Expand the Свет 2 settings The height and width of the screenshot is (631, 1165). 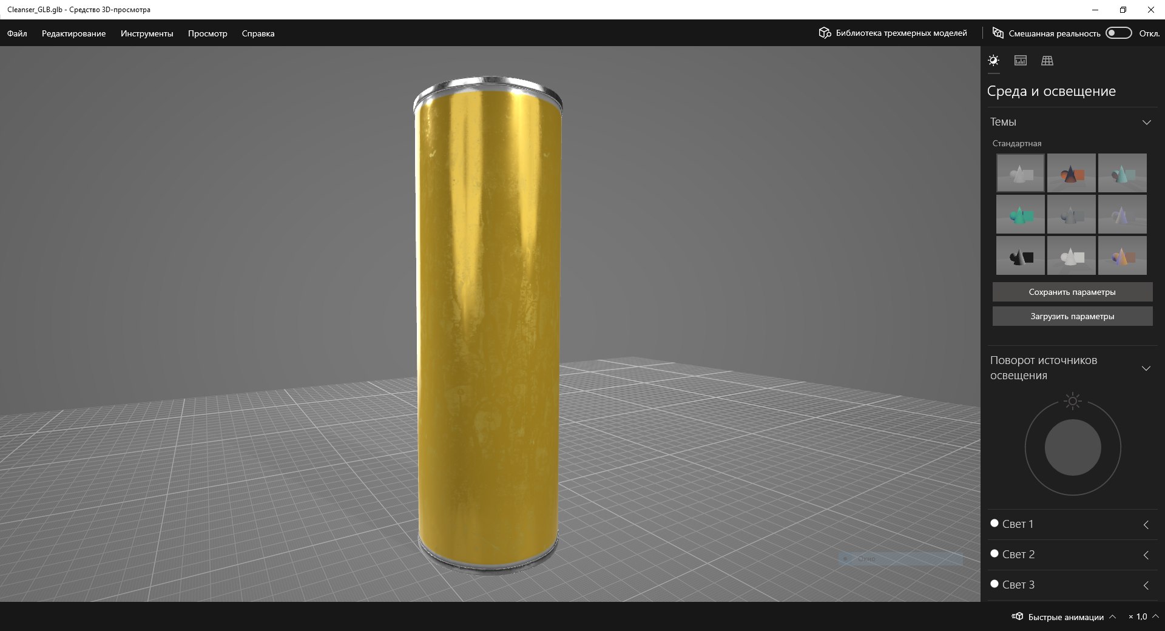tap(1146, 555)
